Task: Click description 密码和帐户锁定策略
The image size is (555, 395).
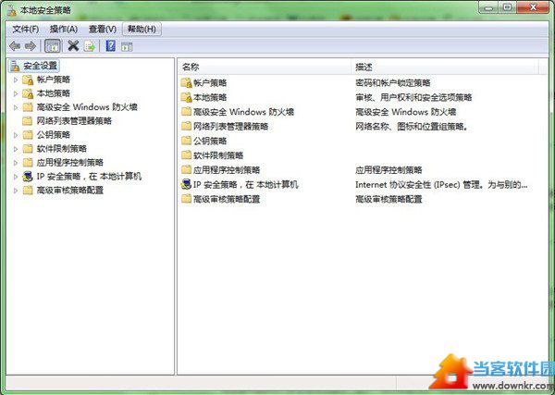Action: [393, 83]
